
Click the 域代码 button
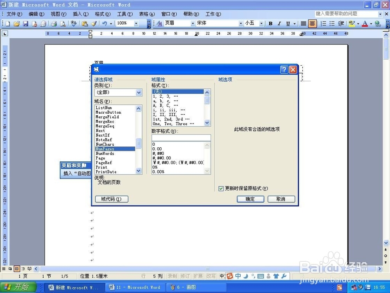(112, 199)
